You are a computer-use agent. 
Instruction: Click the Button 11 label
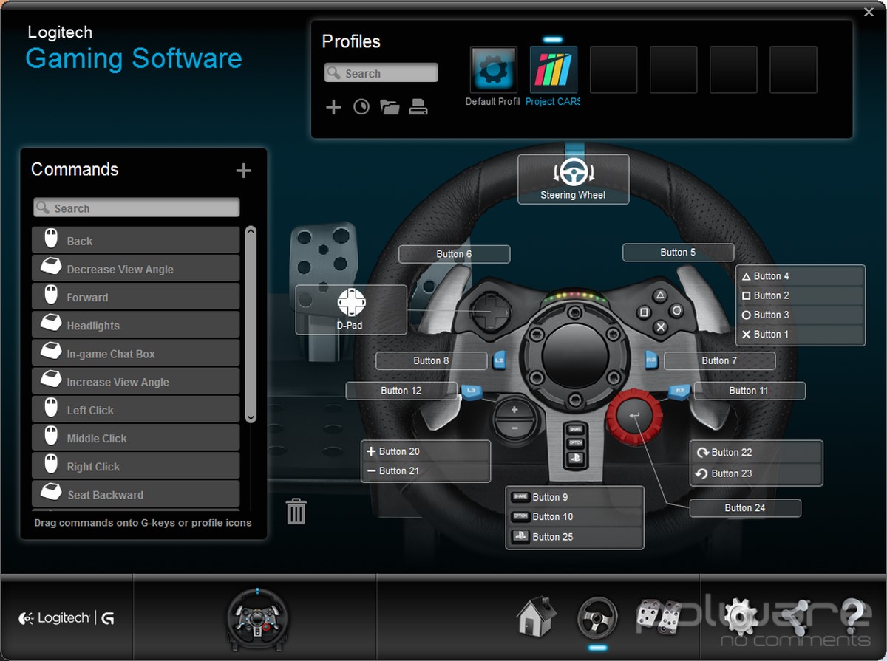[x=749, y=391]
